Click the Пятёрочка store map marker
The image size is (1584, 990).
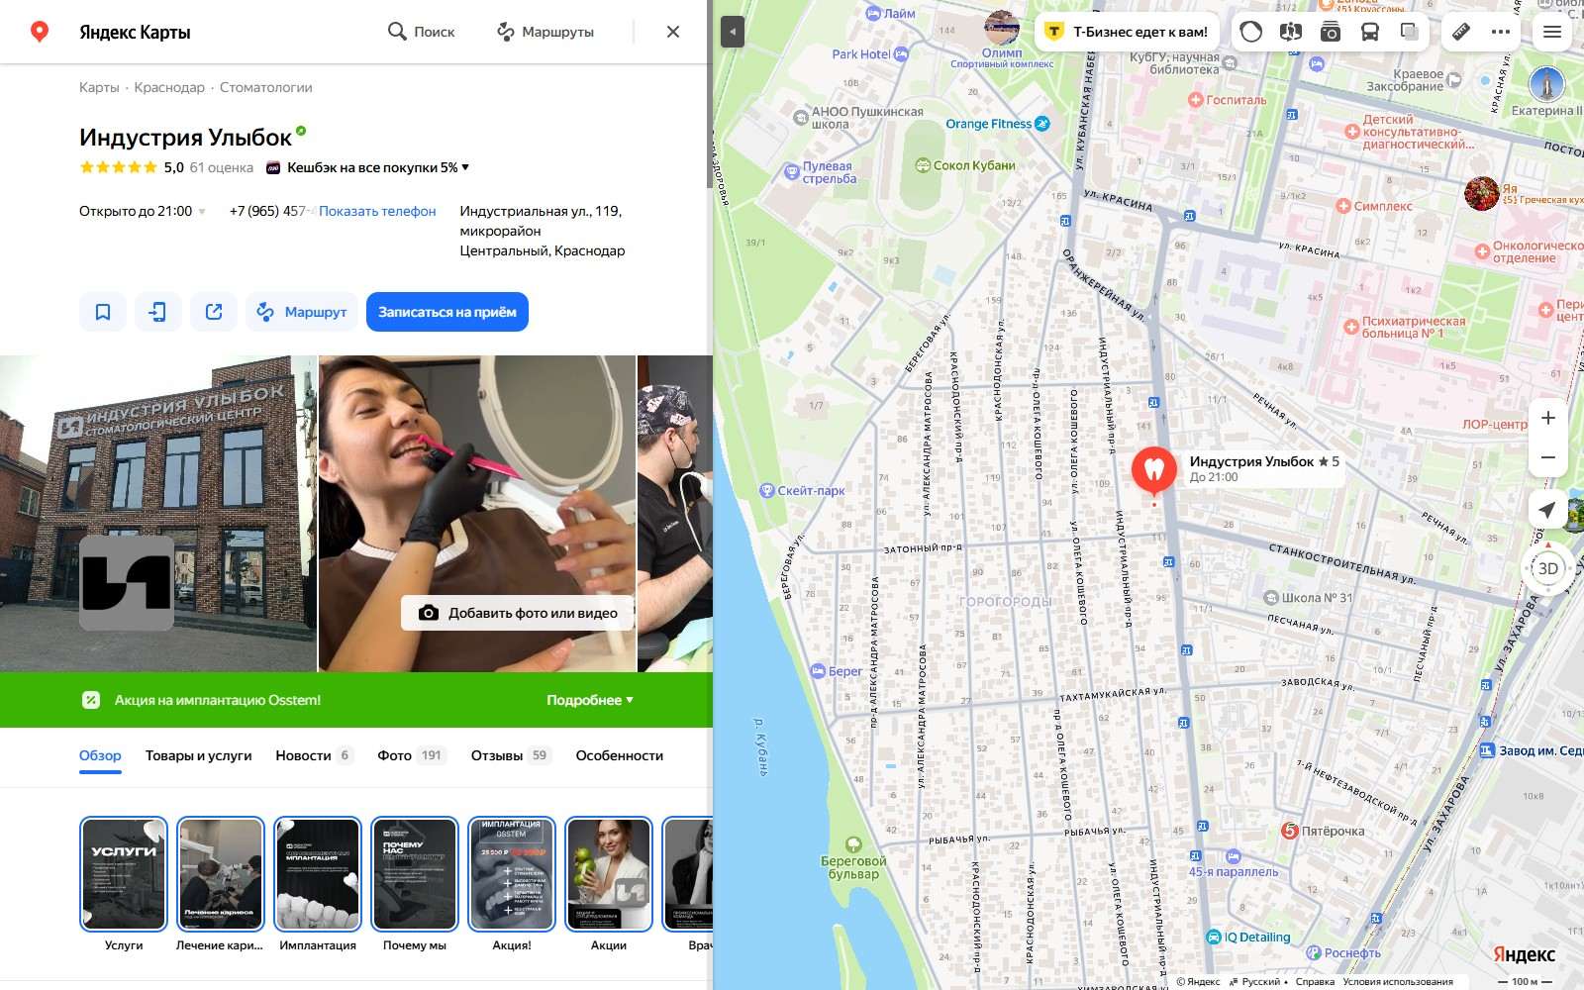1324,831
